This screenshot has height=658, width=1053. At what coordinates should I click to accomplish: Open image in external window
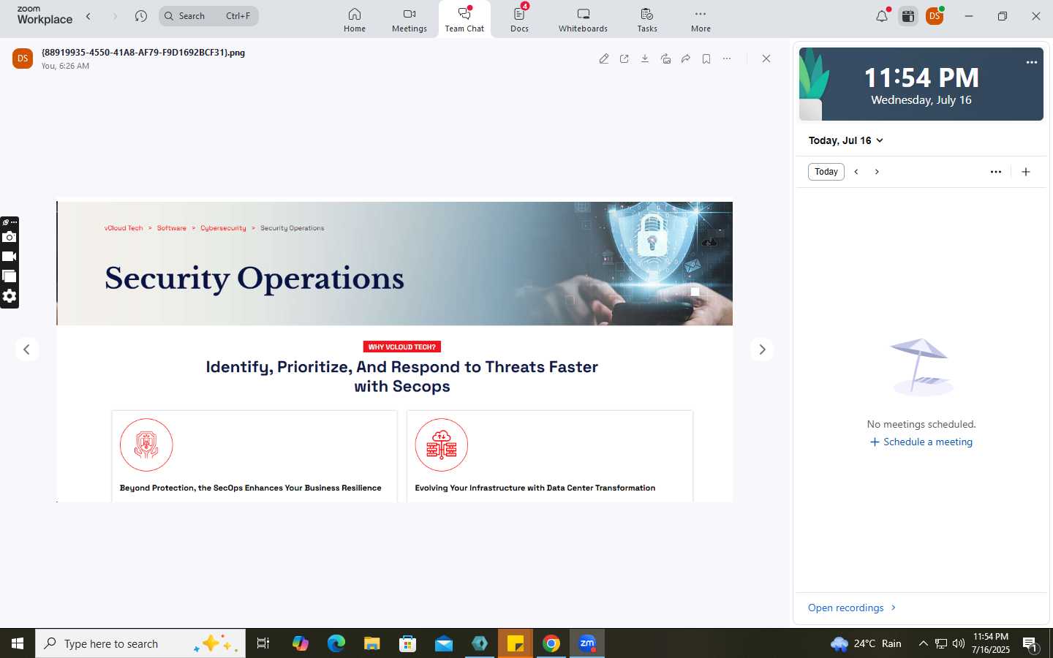(624, 58)
